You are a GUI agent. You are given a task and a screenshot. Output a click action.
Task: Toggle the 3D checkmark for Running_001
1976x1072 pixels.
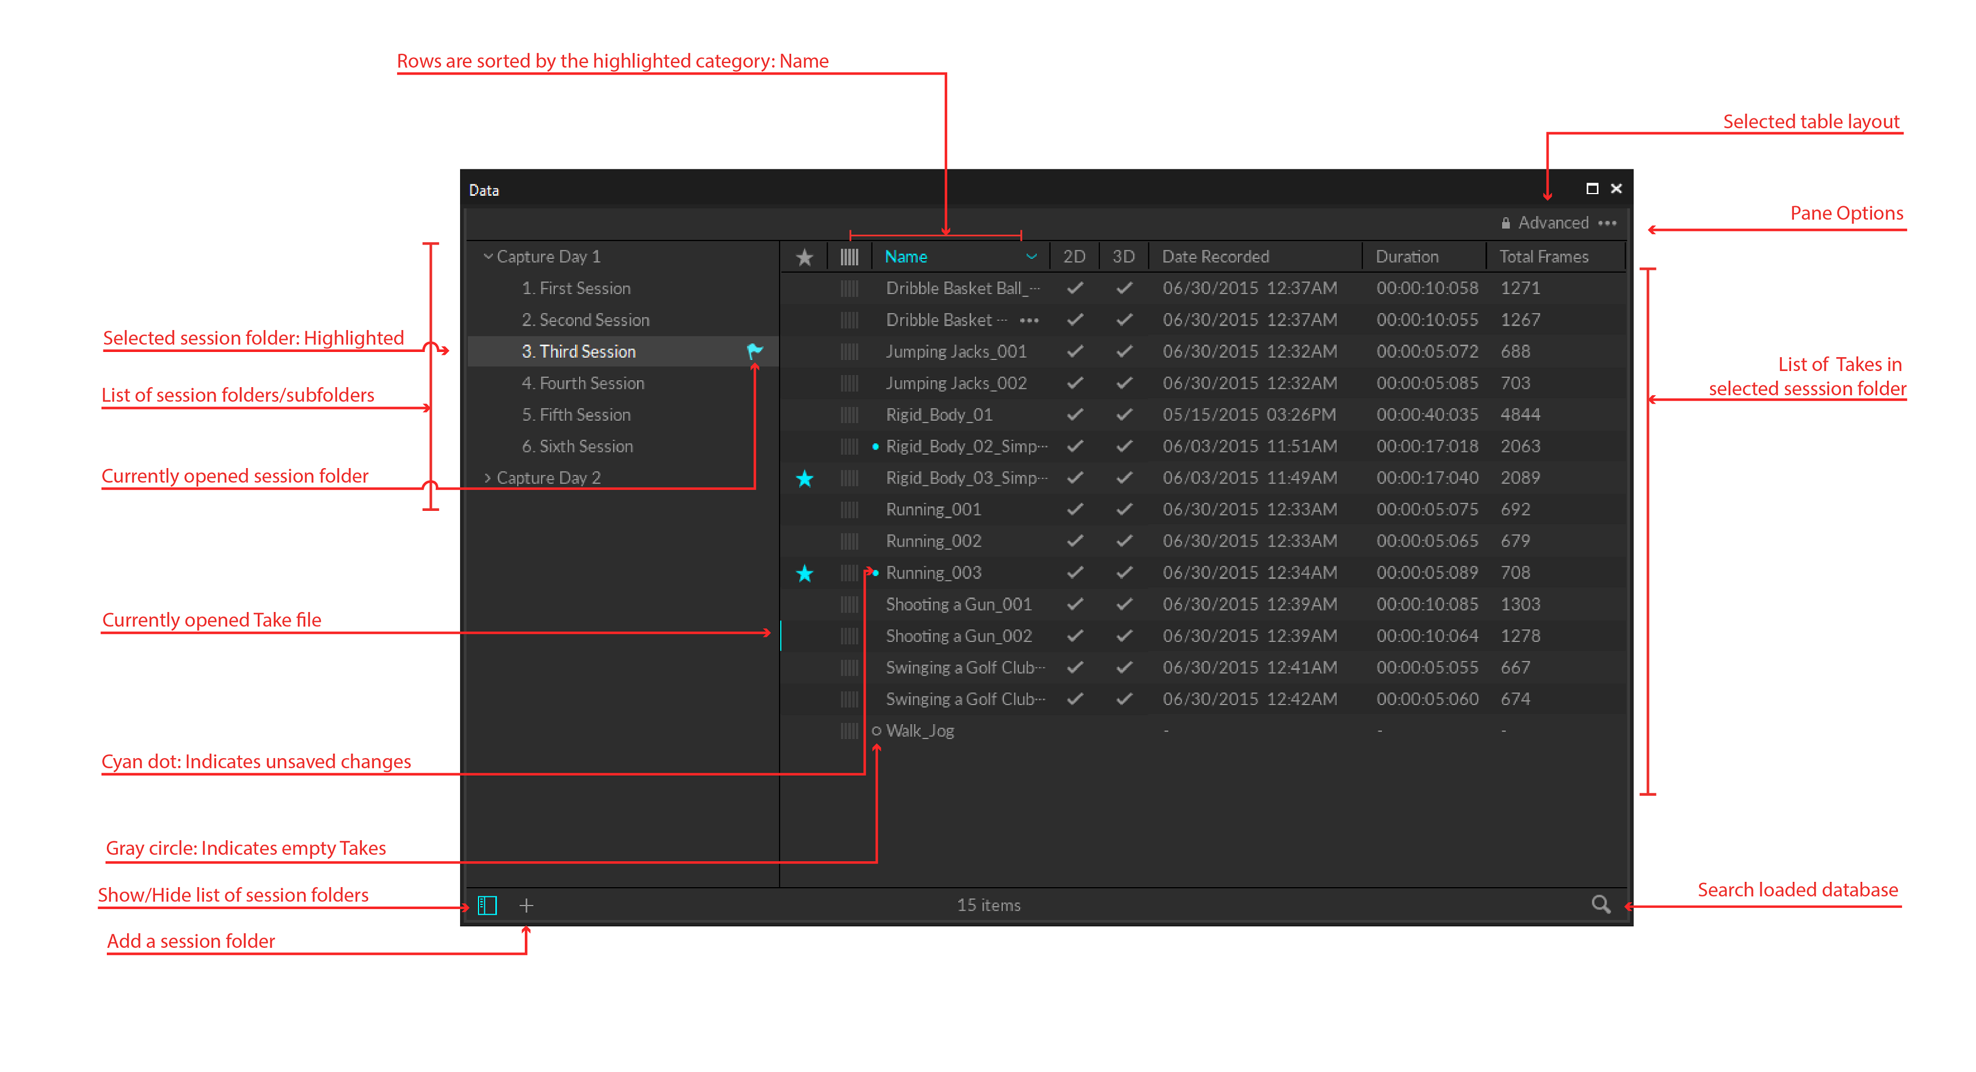[1123, 509]
